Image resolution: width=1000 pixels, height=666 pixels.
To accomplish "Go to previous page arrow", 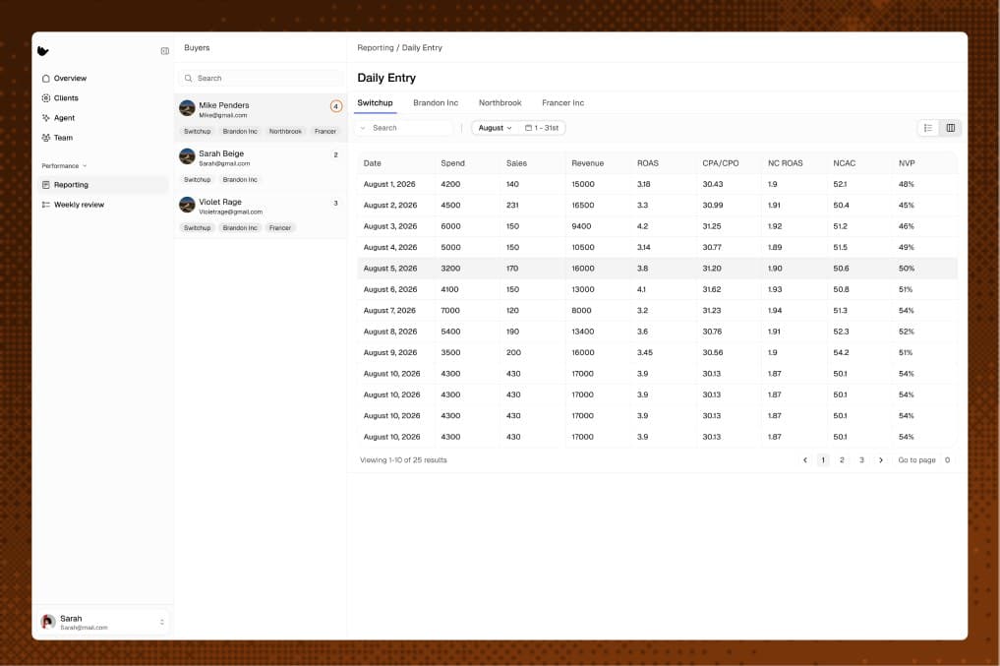I will [805, 460].
